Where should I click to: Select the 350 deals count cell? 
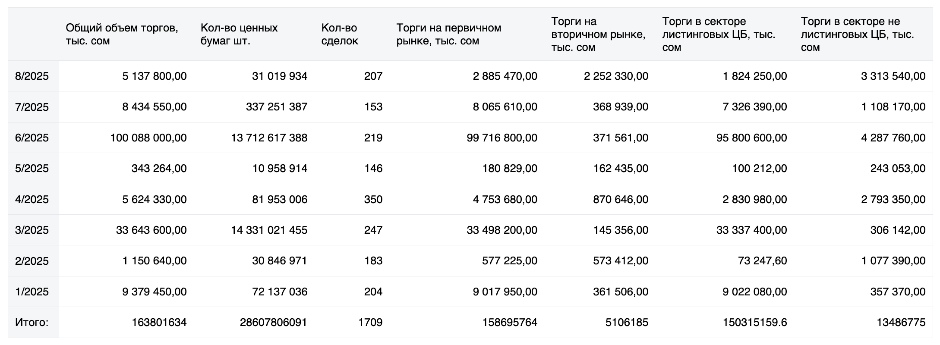click(x=373, y=200)
